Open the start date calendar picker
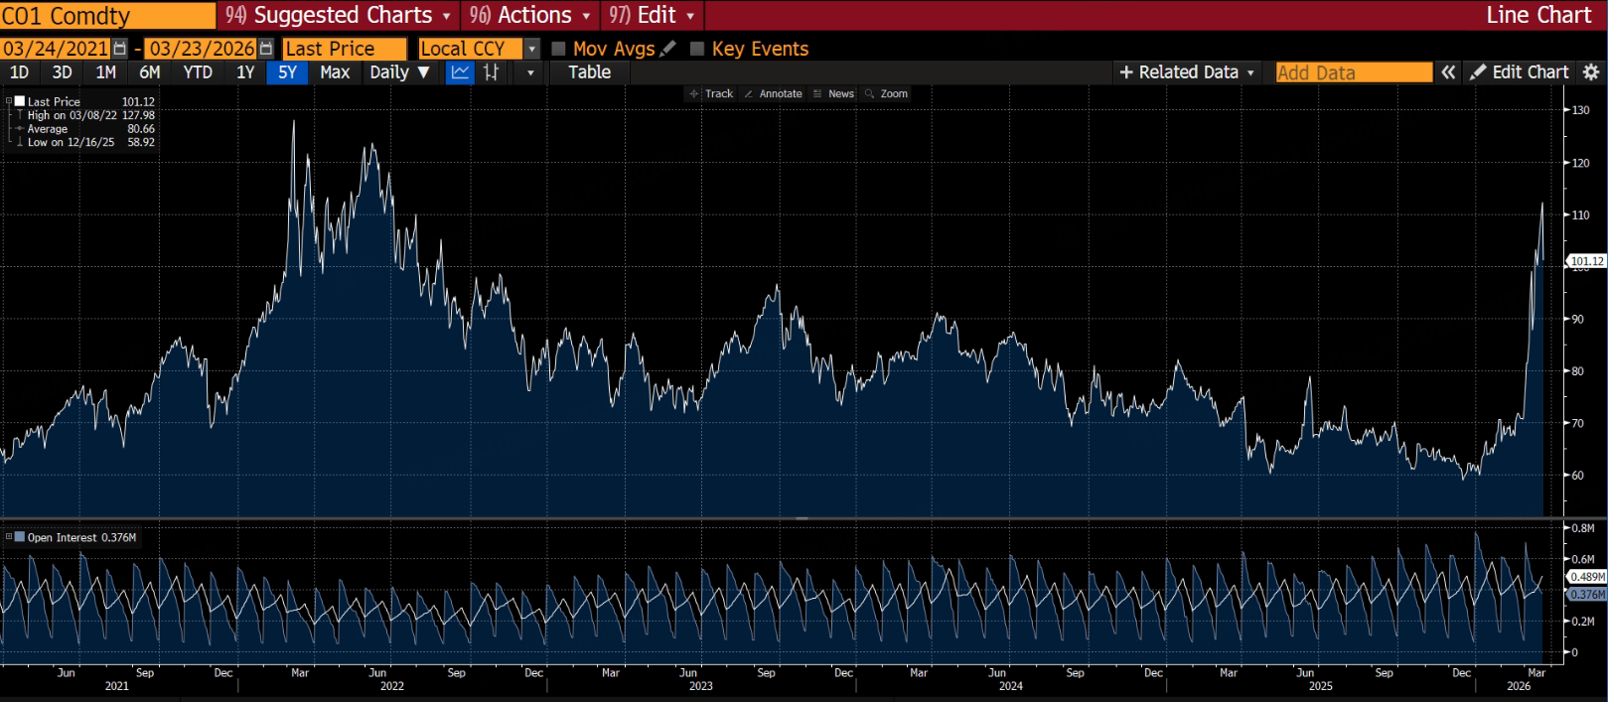This screenshot has height=702, width=1608. click(120, 49)
